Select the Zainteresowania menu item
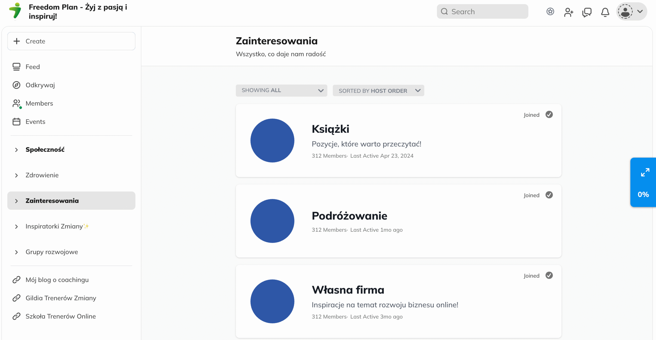 tap(52, 200)
